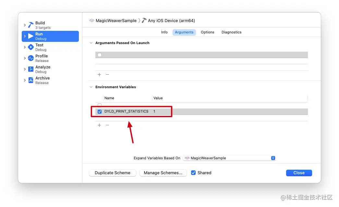Open the Options tab
The image size is (339, 207).
pyautogui.click(x=208, y=32)
